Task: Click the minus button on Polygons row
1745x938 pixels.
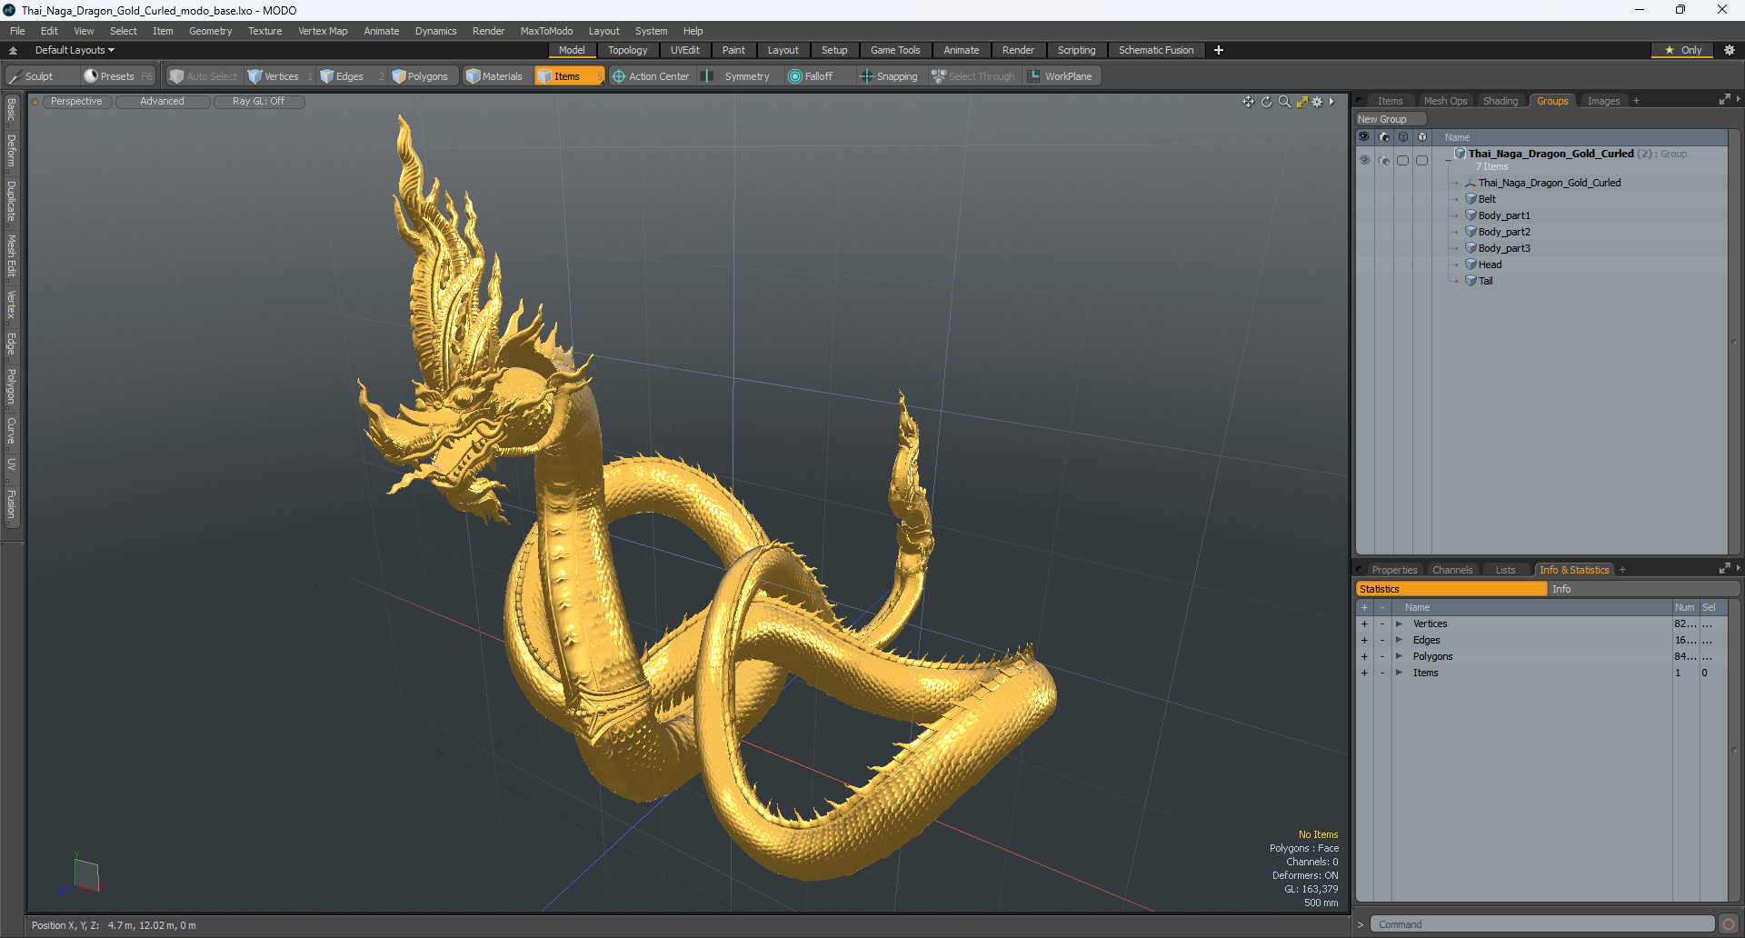Action: (x=1382, y=656)
